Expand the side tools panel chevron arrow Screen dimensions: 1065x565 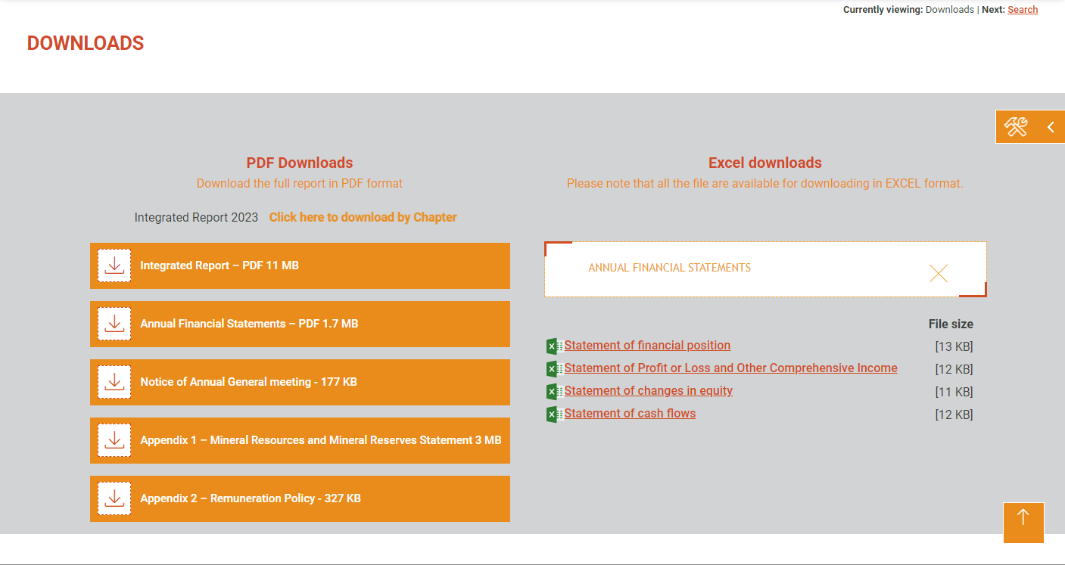[x=1051, y=127]
